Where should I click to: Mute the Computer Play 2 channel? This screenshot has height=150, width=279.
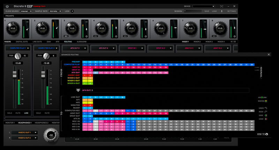point(47,113)
